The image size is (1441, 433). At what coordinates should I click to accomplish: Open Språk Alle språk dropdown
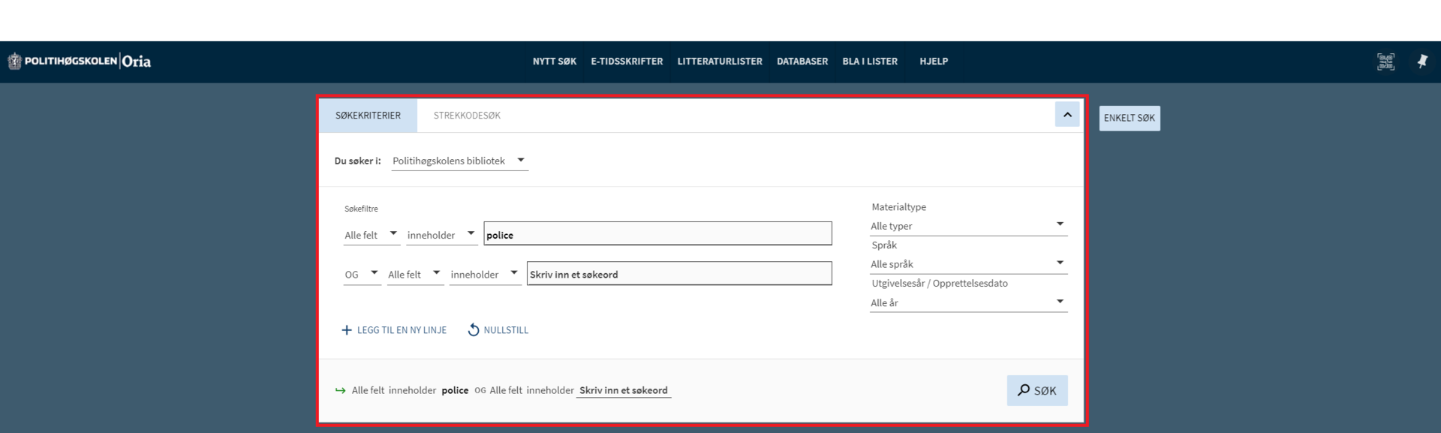click(x=968, y=264)
